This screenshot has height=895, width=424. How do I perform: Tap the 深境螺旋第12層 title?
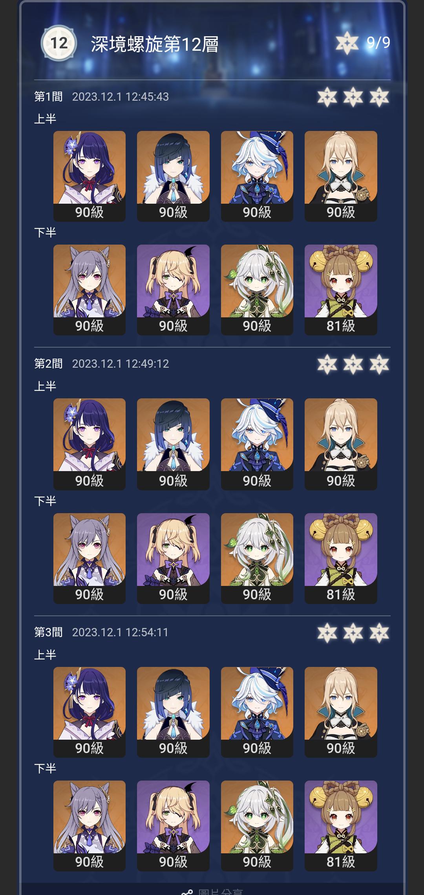point(155,44)
